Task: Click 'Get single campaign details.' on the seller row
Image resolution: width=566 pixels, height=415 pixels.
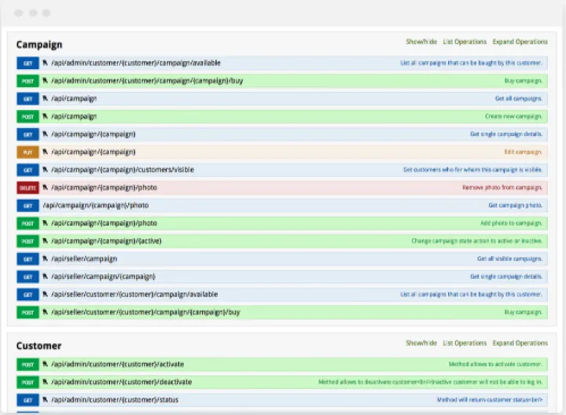Action: [x=506, y=277]
